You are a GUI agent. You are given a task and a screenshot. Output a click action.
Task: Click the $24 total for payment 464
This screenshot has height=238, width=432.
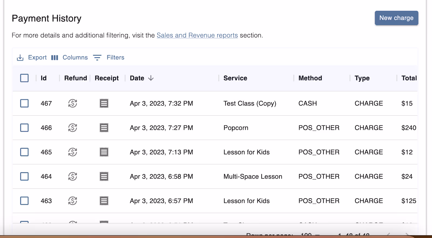click(407, 176)
